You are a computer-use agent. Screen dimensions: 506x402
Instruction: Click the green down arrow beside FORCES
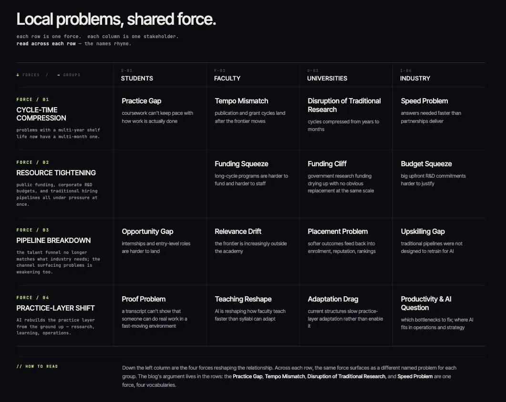(x=18, y=75)
